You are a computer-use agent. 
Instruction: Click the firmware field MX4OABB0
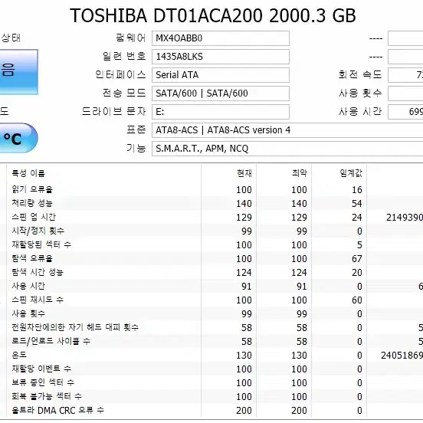(x=221, y=38)
